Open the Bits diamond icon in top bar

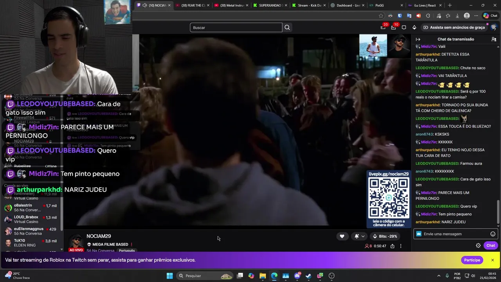tap(414, 27)
